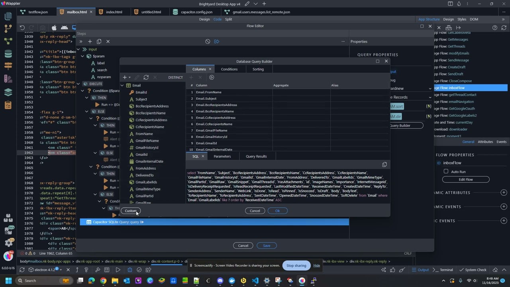Select the Subject column in Email table

pyautogui.click(x=141, y=99)
